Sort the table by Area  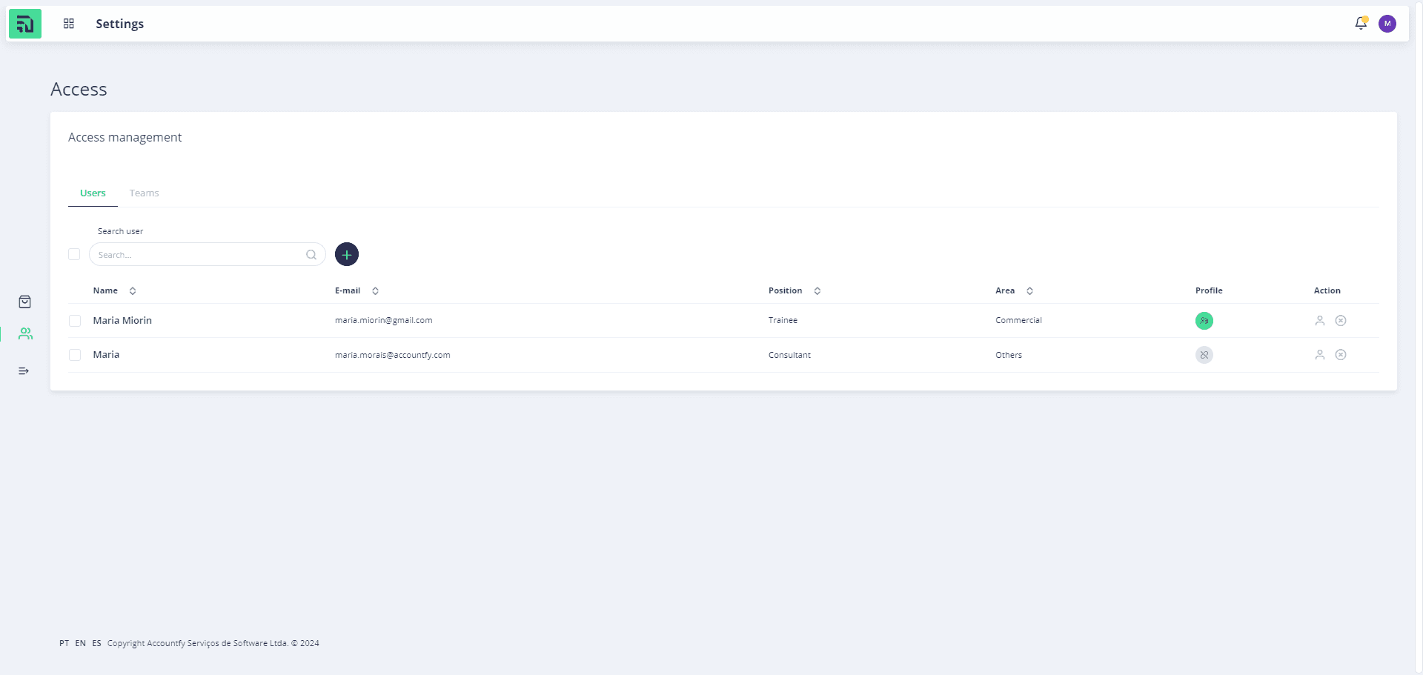coord(1029,291)
